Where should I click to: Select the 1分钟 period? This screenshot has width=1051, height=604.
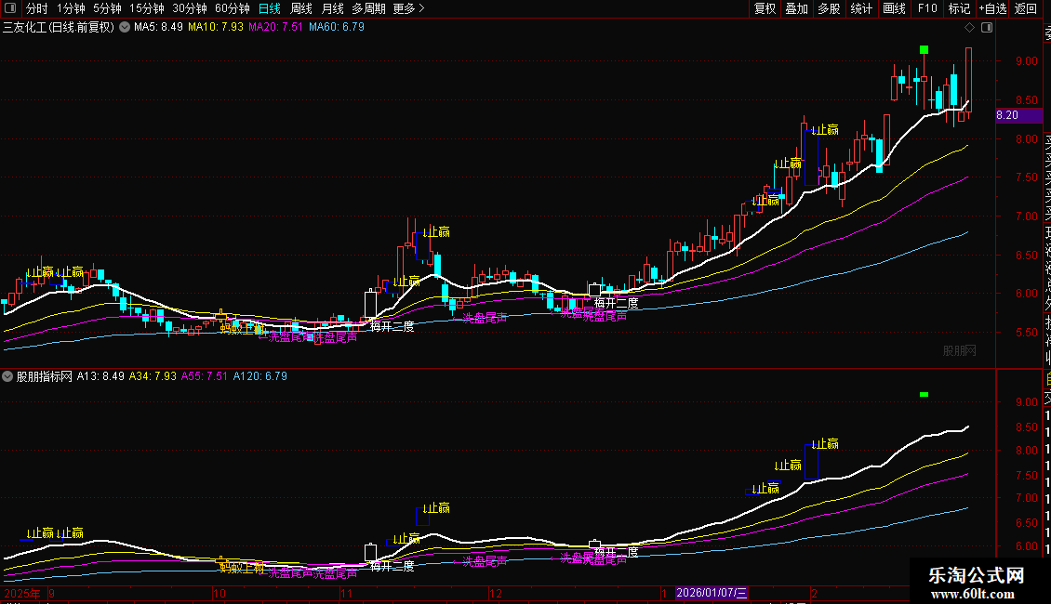pos(71,8)
